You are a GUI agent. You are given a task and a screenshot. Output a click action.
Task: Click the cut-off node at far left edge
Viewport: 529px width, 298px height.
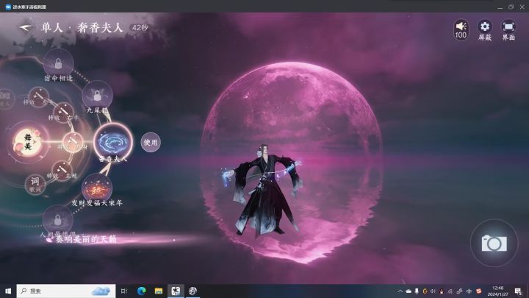[x=4, y=98]
